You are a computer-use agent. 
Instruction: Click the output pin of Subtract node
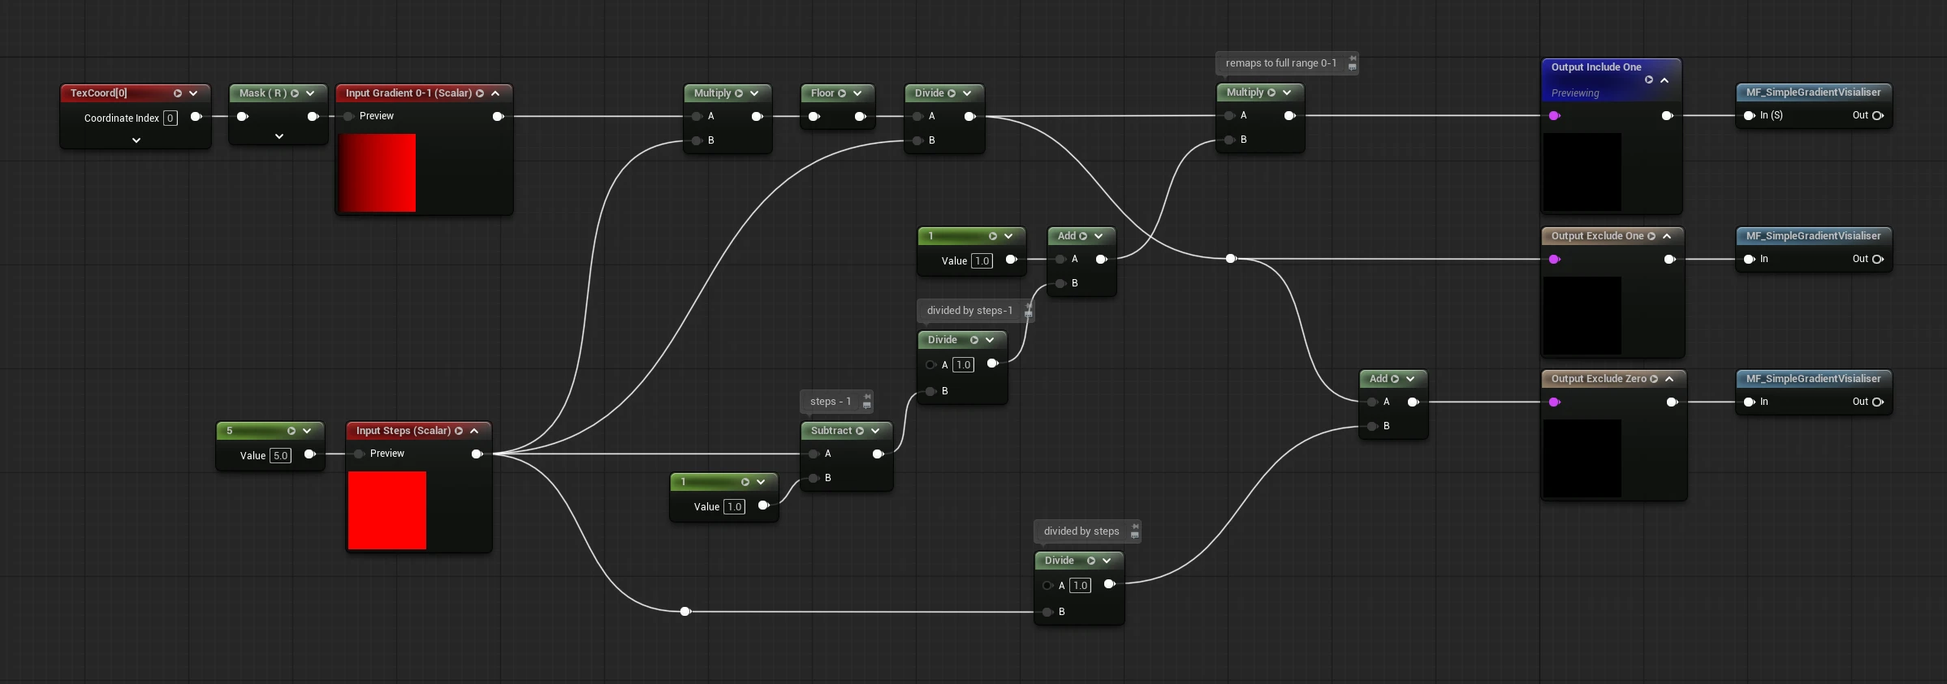(878, 454)
